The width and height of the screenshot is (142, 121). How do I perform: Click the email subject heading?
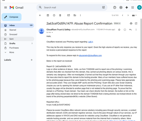tap(79, 23)
